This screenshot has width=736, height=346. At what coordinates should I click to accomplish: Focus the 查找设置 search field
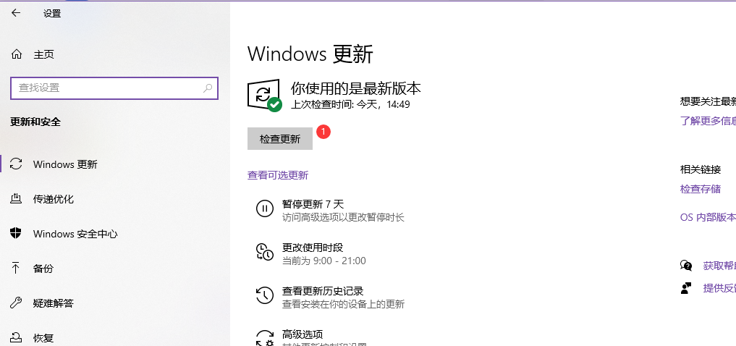[x=114, y=88]
